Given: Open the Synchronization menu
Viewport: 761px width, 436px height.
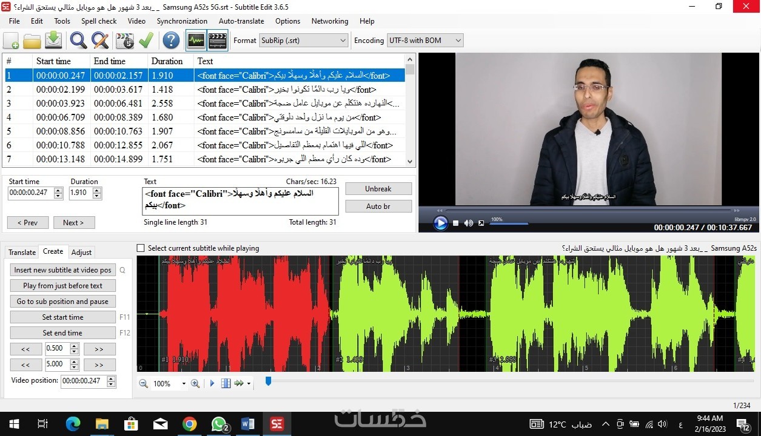Looking at the screenshot, I should click(182, 21).
